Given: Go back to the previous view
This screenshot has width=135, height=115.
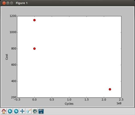Looking at the screenshot, I should (x=10, y=111).
